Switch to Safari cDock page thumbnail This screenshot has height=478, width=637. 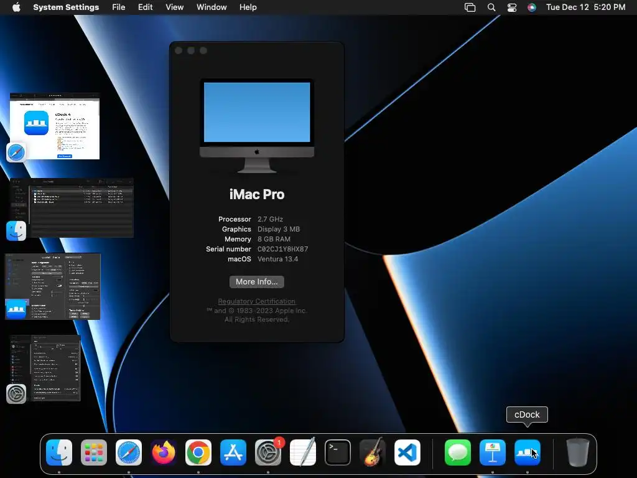(55, 126)
